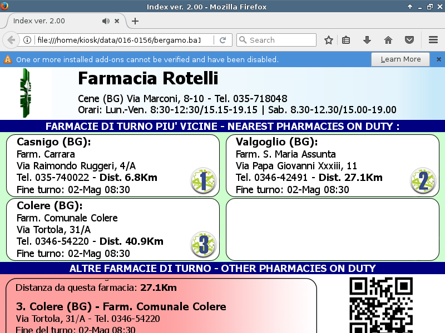The image size is (445, 333).
Task: Open map marker 1 for Casnigo pharmacy
Action: click(x=203, y=180)
